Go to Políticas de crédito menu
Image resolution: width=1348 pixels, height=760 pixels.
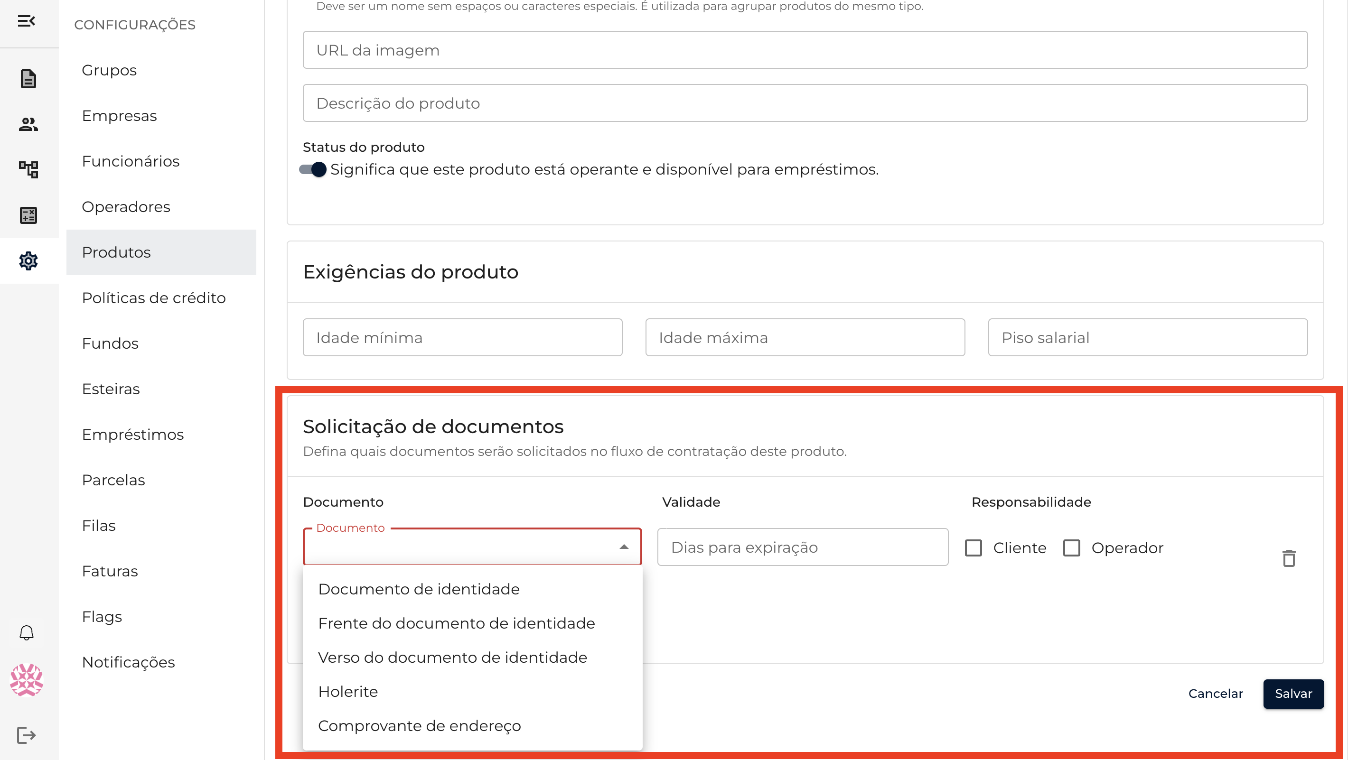pyautogui.click(x=154, y=297)
